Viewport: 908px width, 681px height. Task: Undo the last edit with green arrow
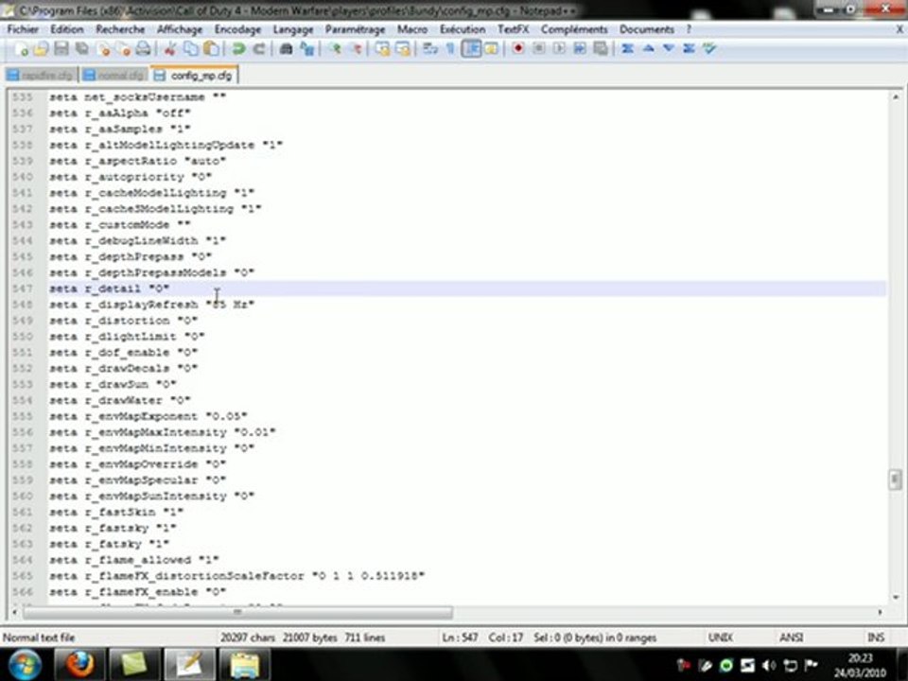pyautogui.click(x=238, y=49)
